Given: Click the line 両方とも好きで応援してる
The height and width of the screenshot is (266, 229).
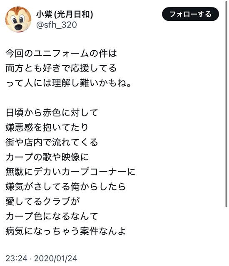Looking at the screenshot, I should [61, 68].
